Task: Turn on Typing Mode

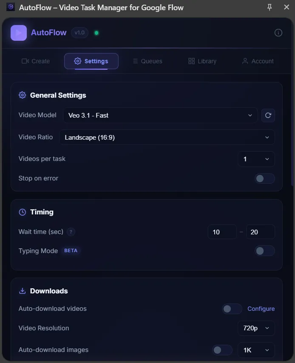Action: point(264,251)
